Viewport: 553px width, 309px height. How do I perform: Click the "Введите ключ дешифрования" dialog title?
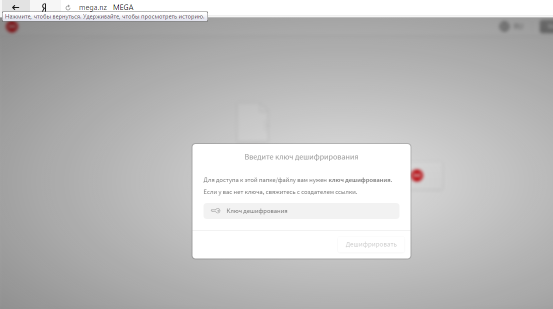pos(301,157)
